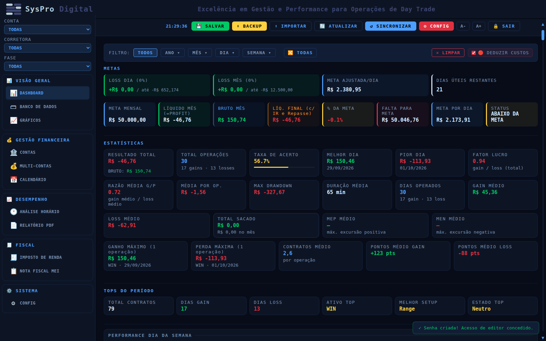Open Contas bank icon in sidebar
The width and height of the screenshot is (546, 341).
14,152
